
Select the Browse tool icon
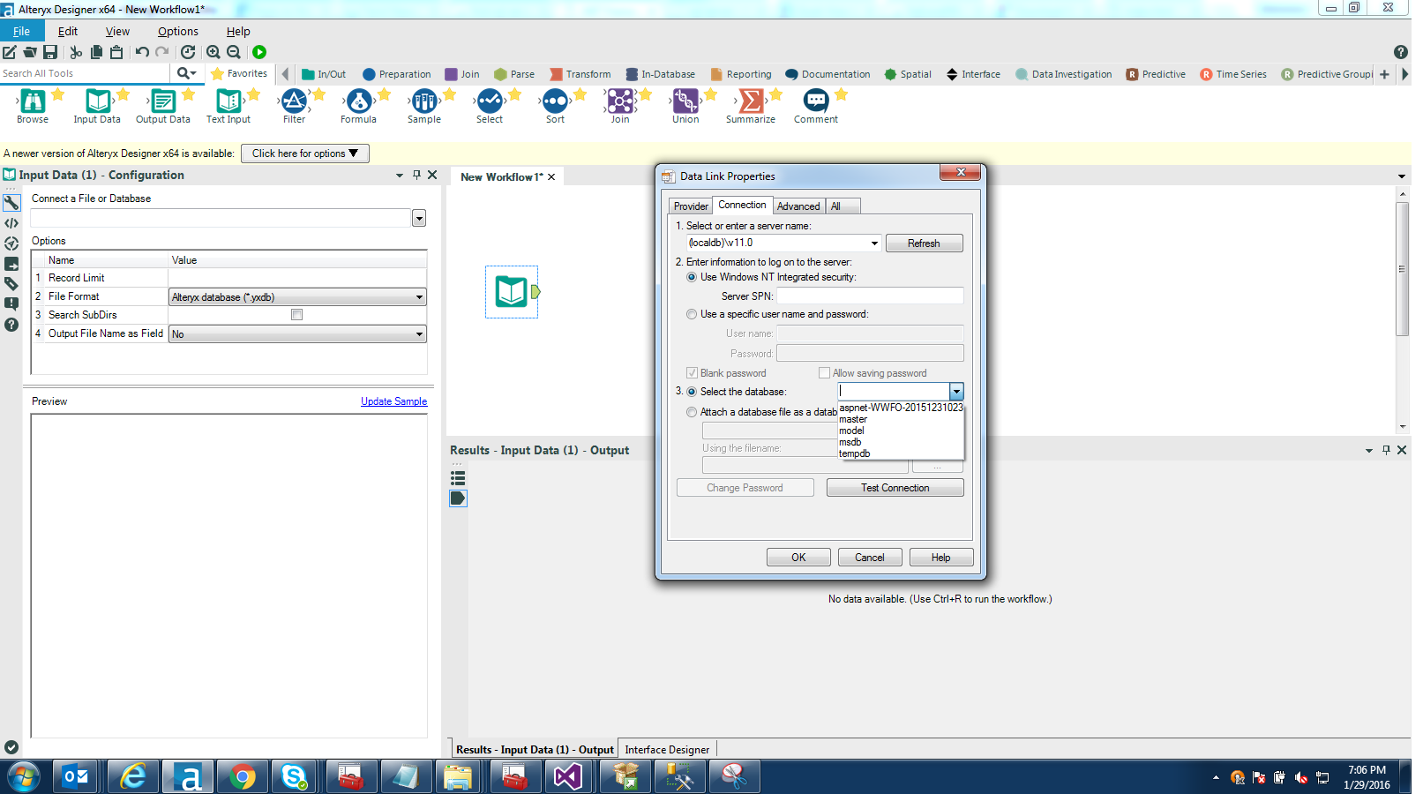tap(33, 101)
